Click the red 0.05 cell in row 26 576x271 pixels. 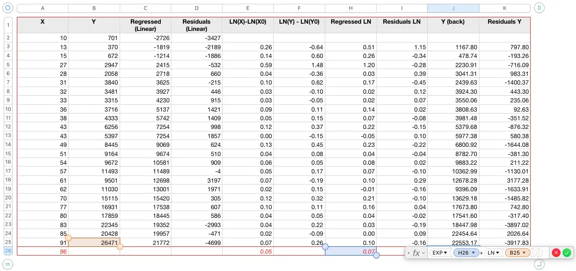tap(248, 251)
